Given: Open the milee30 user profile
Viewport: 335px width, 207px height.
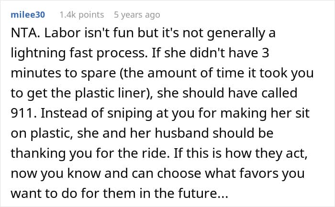Looking at the screenshot, I should click(28, 15).
